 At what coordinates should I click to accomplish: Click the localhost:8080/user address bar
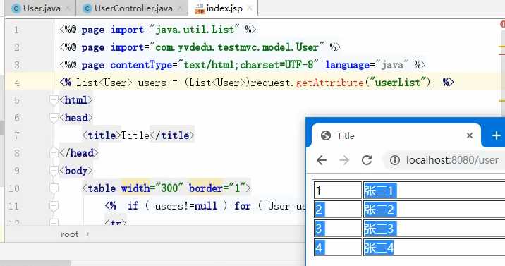[452, 160]
